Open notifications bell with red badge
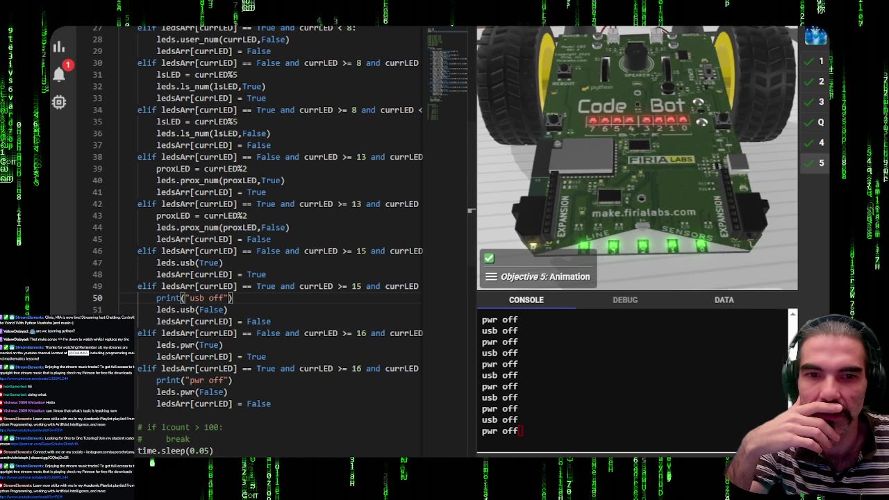 60,72
